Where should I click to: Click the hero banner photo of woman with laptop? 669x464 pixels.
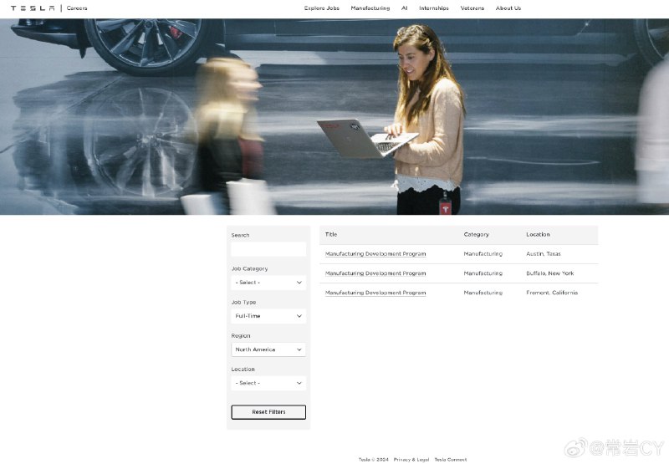[x=334, y=116]
